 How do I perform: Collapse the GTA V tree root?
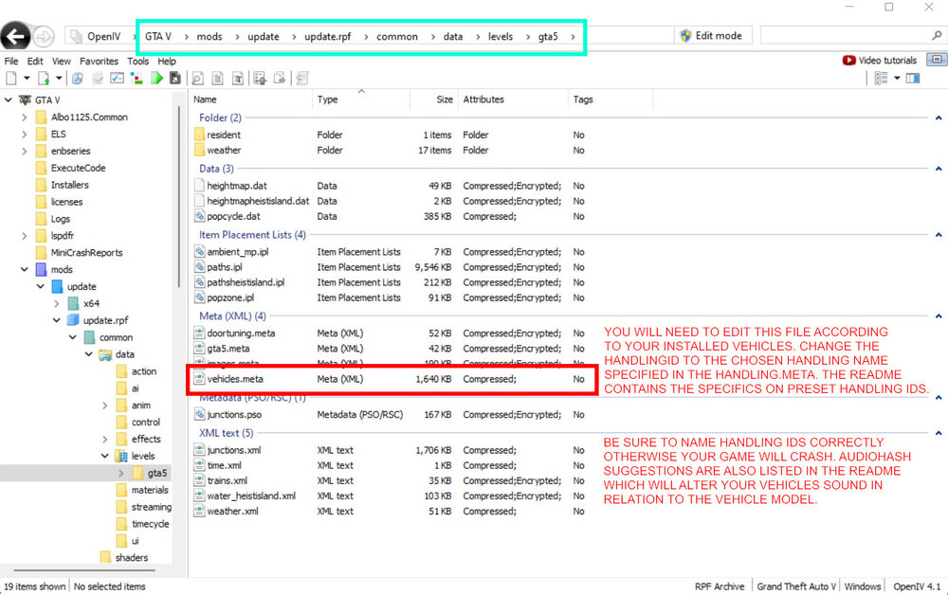8,99
